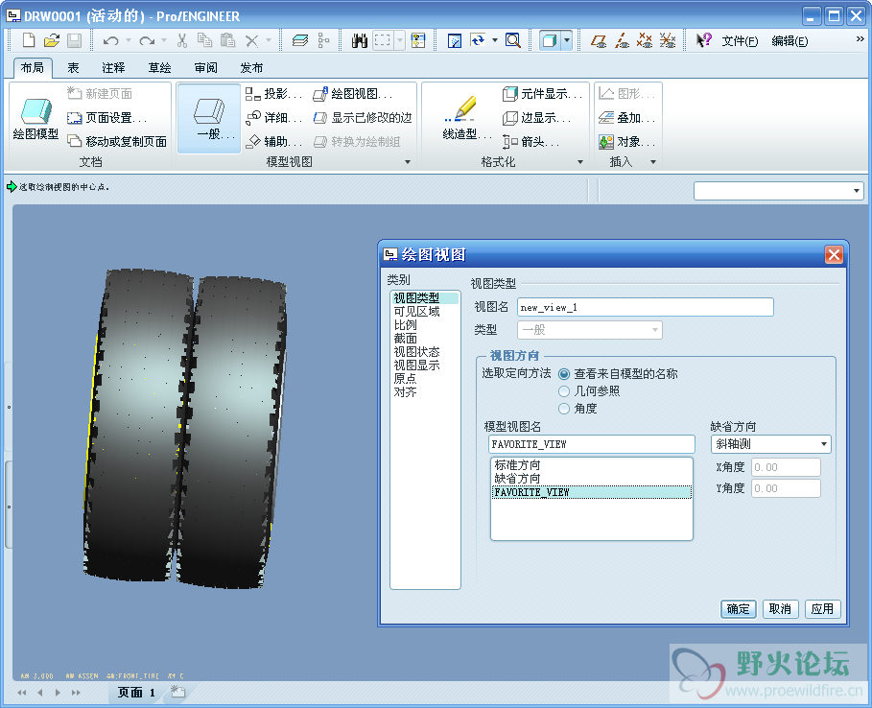Click the 视图名 text field
The image size is (872, 708).
pyautogui.click(x=645, y=307)
